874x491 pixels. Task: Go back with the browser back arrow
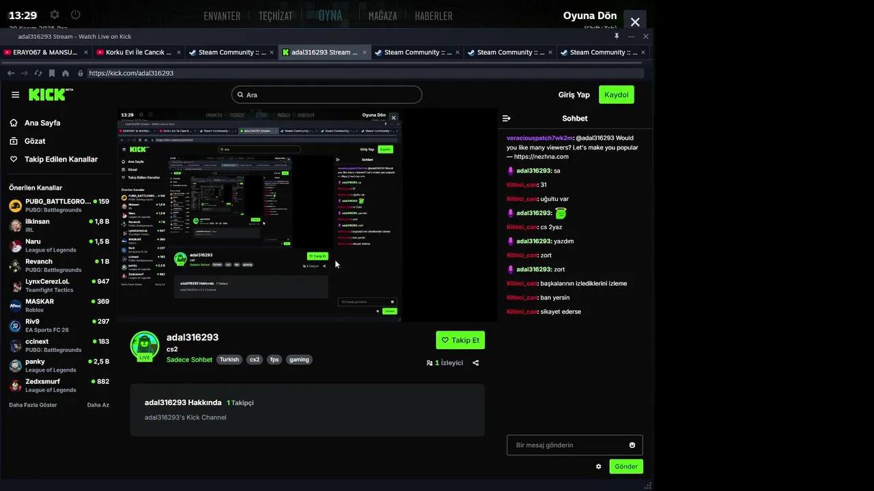(11, 73)
